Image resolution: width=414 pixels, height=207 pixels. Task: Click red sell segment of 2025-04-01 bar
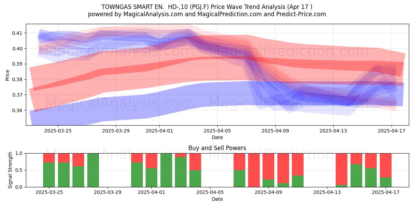(x=151, y=160)
